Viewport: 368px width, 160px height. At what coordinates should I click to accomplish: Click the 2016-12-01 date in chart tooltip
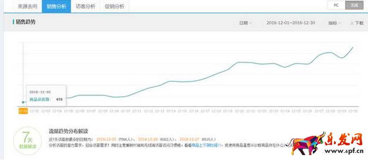(x=40, y=92)
